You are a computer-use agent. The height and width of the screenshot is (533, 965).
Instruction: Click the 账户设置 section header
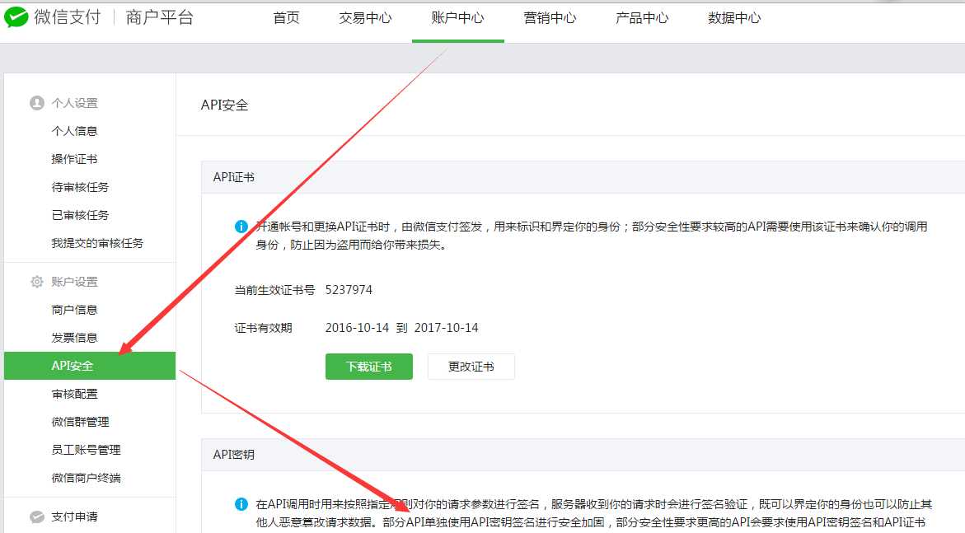(74, 282)
